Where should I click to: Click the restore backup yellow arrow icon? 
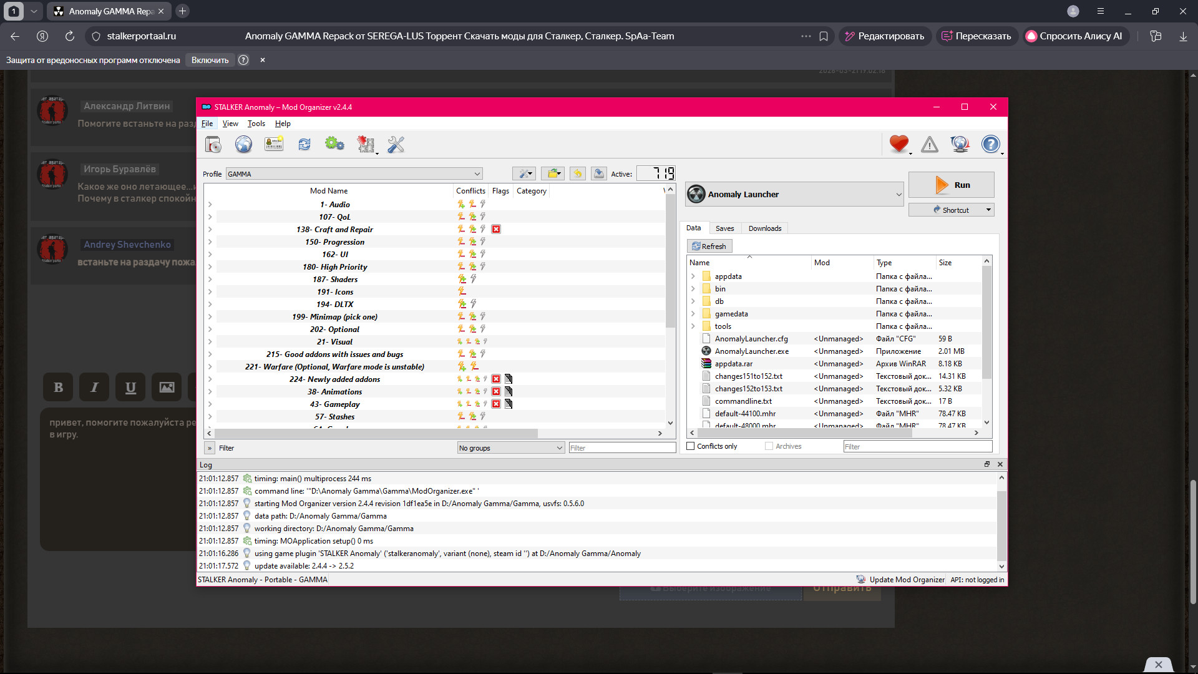point(578,174)
